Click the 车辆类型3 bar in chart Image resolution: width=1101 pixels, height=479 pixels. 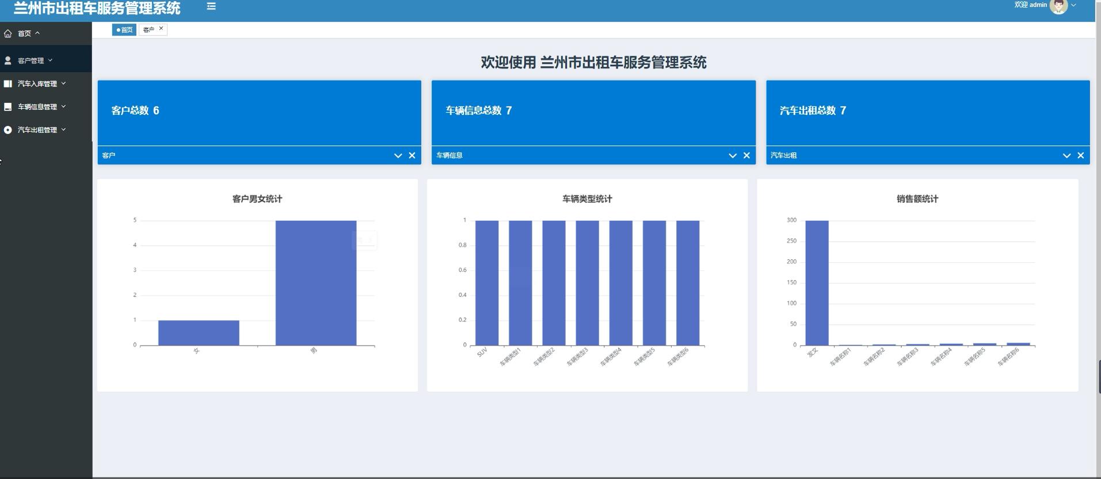click(x=588, y=283)
